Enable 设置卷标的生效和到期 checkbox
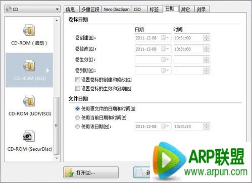 (x=78, y=88)
